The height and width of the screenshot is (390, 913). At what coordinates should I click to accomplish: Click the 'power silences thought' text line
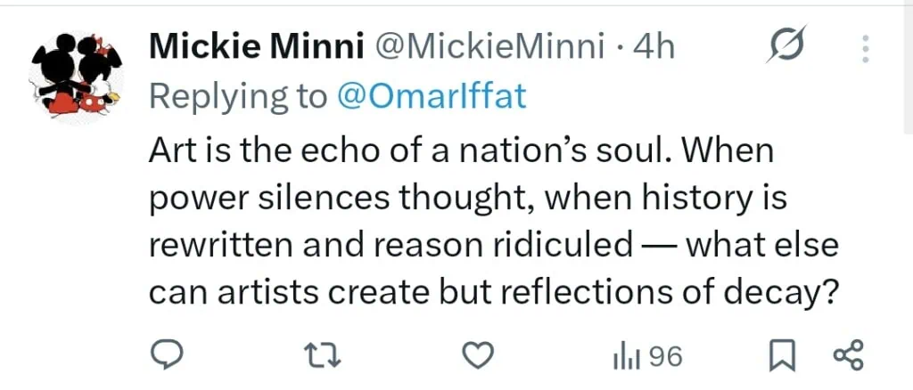click(x=467, y=198)
